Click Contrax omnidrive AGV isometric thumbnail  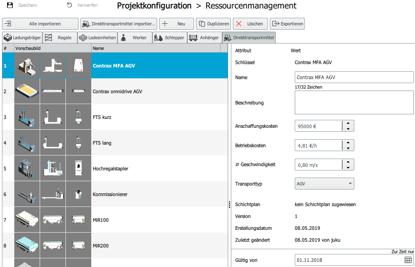click(x=27, y=91)
